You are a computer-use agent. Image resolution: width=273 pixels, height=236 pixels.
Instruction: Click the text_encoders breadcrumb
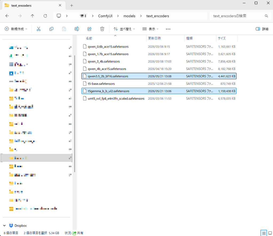click(158, 16)
